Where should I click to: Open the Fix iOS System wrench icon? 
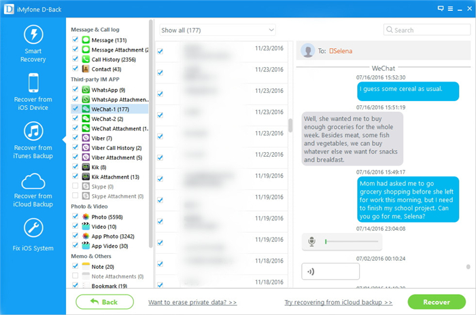pyautogui.click(x=33, y=227)
